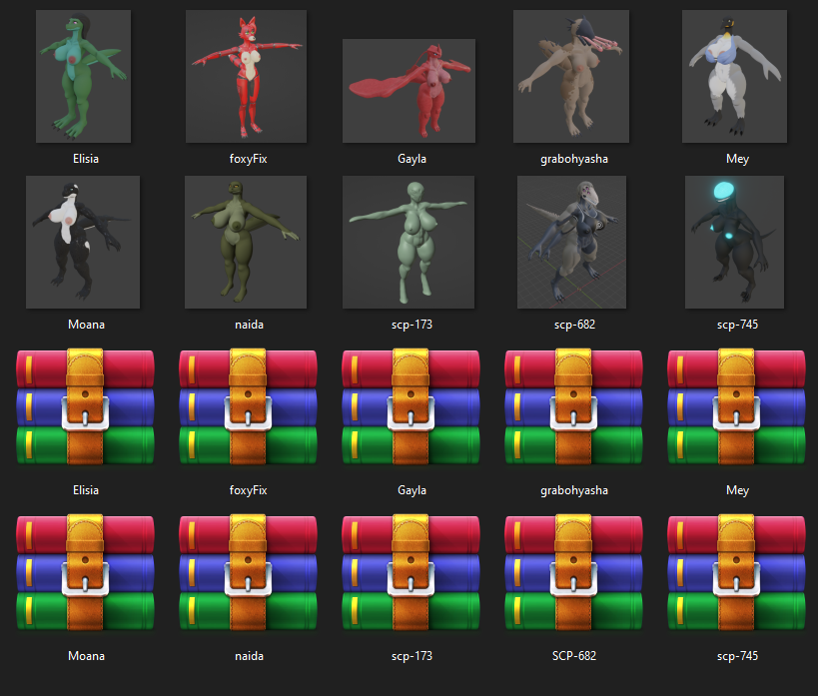Select the scp-173 folder thumbnail
Screen dimensions: 818x696
pyautogui.click(x=409, y=242)
